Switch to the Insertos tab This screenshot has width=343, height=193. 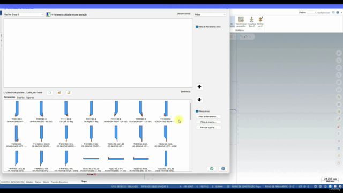[x=21, y=98]
